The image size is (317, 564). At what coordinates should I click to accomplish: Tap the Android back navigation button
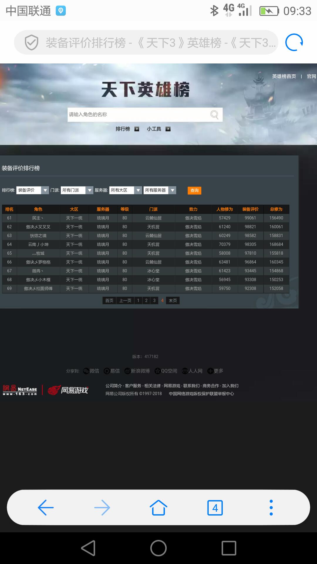coord(88,548)
